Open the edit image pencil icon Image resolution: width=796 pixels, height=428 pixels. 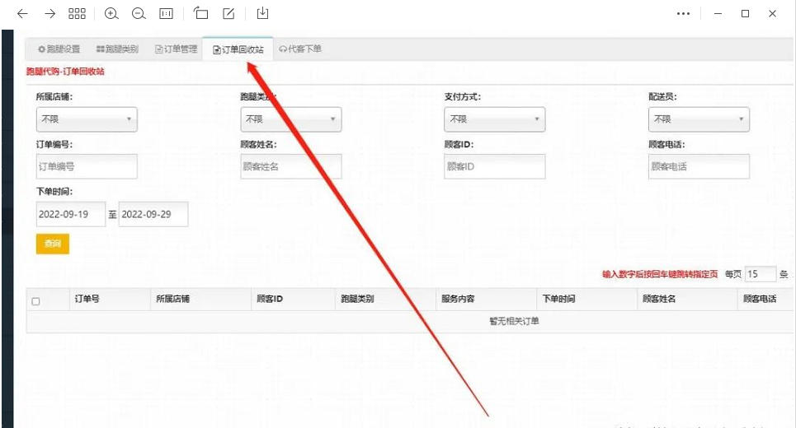[229, 14]
